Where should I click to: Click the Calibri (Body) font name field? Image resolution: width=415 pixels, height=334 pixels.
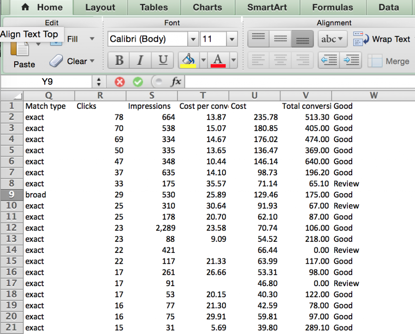pos(148,39)
